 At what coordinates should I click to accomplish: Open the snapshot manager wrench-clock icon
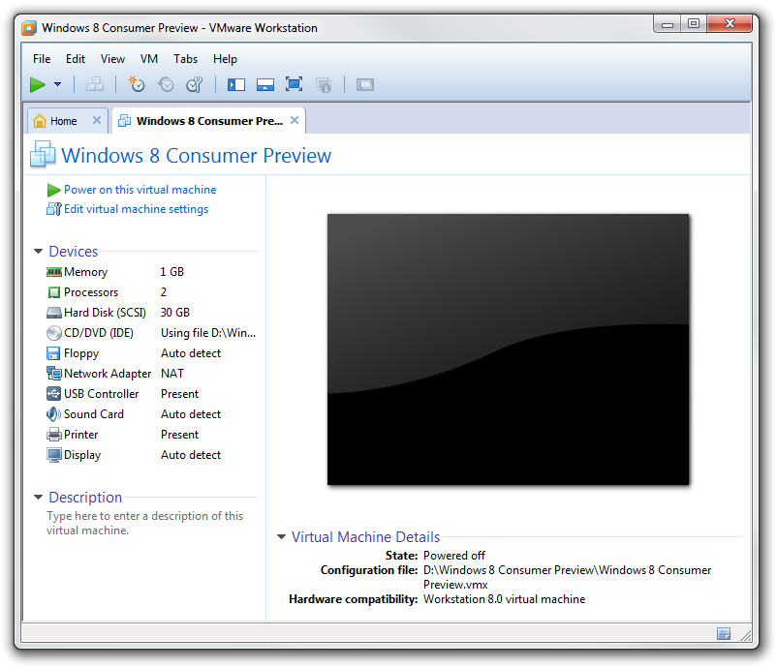[x=195, y=84]
